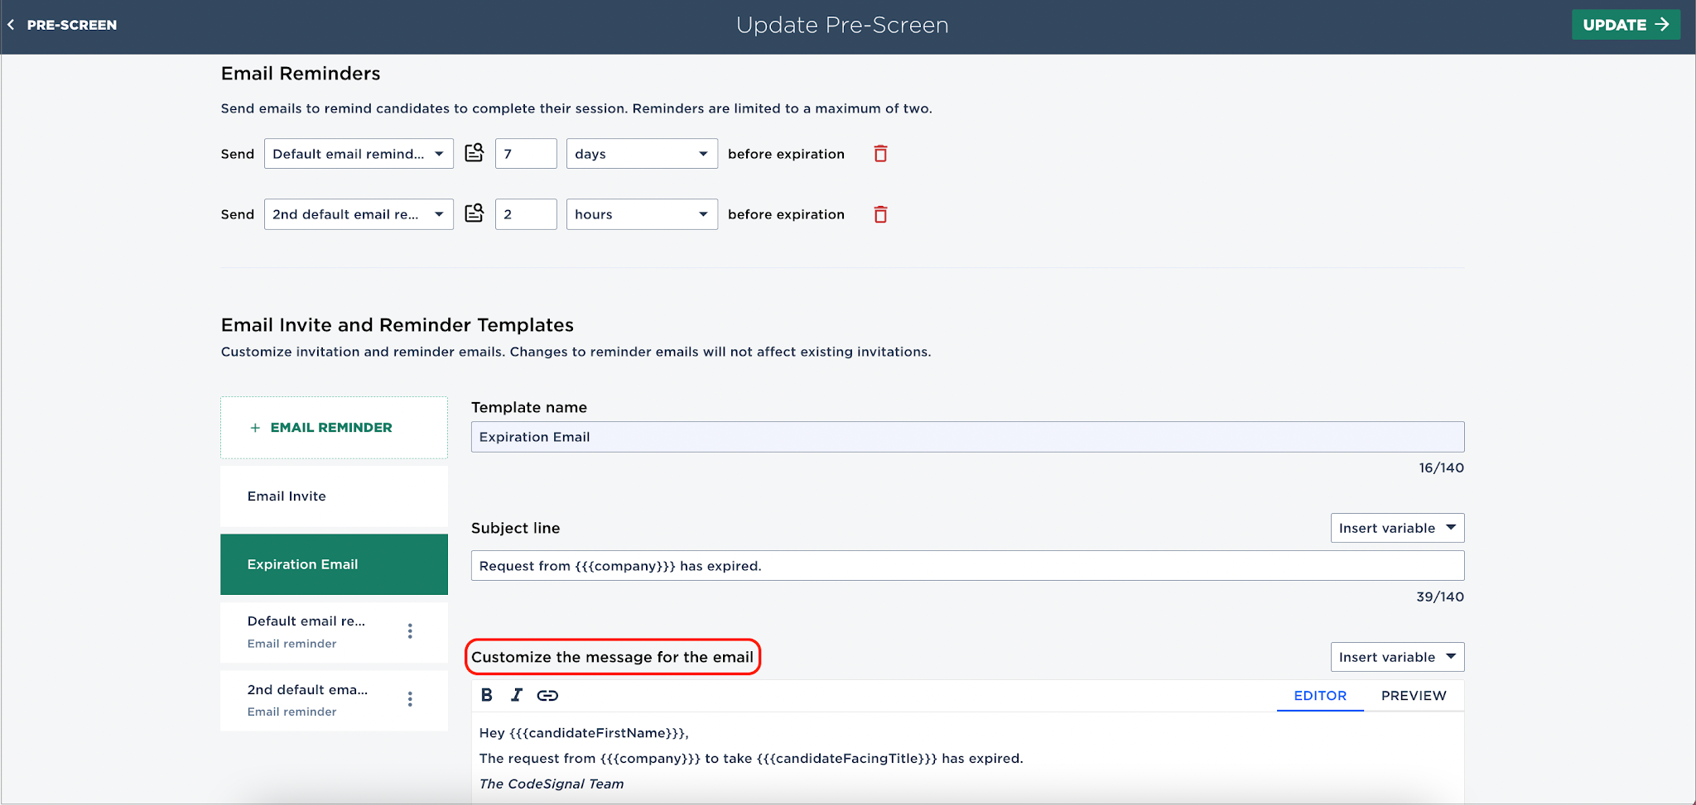Image resolution: width=1696 pixels, height=805 pixels.
Task: Go back to Pre-Screen
Action: [x=62, y=25]
